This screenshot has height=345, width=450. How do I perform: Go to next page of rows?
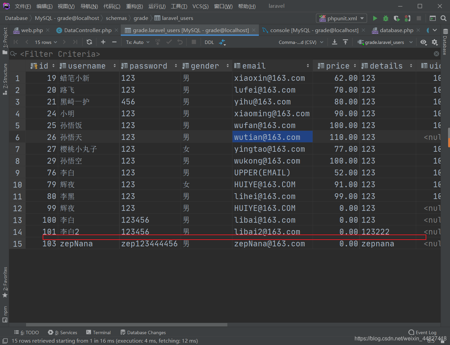64,42
